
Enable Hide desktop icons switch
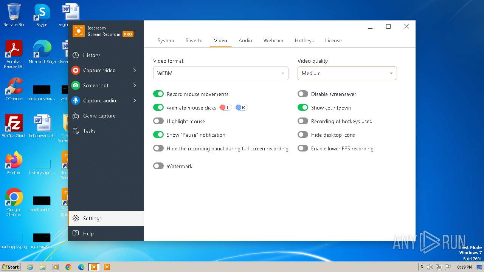pyautogui.click(x=303, y=135)
